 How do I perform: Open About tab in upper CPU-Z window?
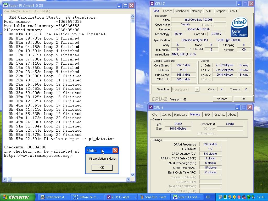click(x=233, y=11)
